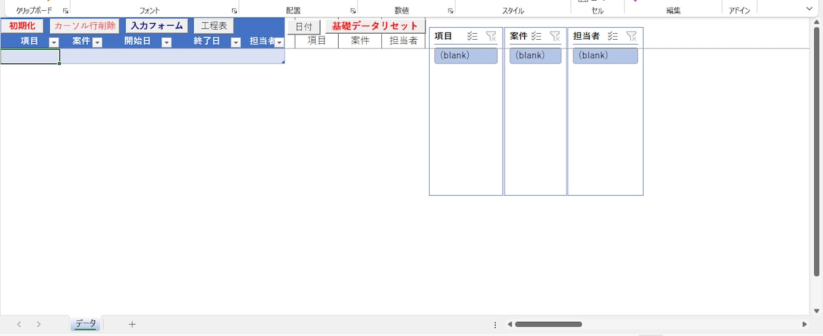Select the 担当者 header in the base data area
823x336 pixels.
[x=403, y=40]
